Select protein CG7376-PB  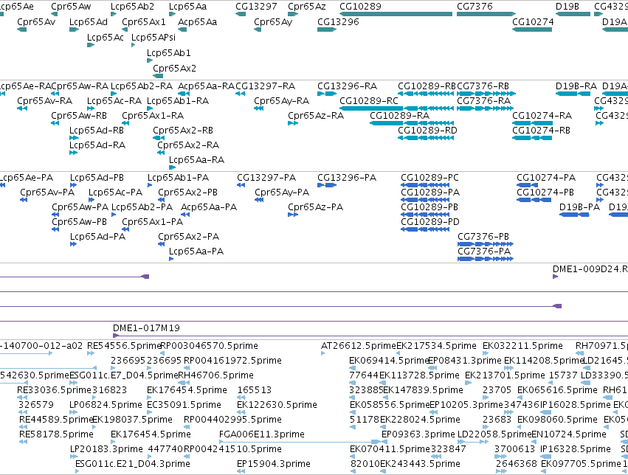[483, 237]
